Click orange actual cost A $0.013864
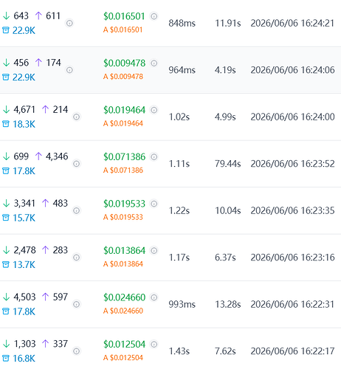The width and height of the screenshot is (341, 369). pos(123,264)
